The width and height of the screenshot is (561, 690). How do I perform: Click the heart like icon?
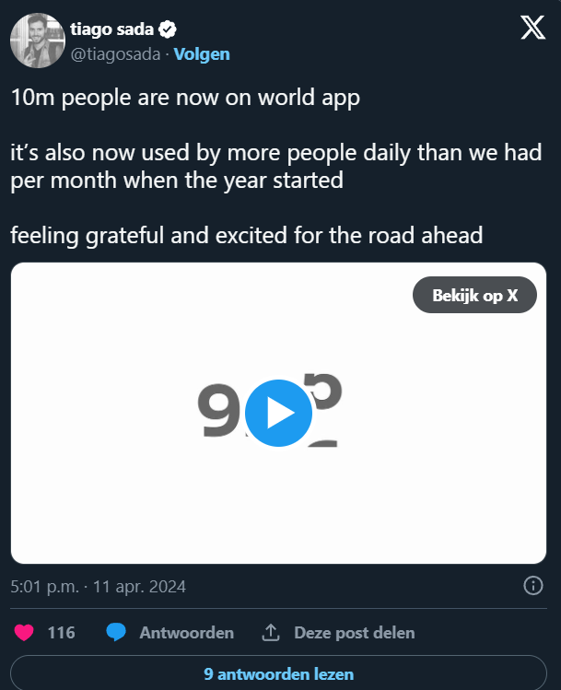click(x=24, y=633)
